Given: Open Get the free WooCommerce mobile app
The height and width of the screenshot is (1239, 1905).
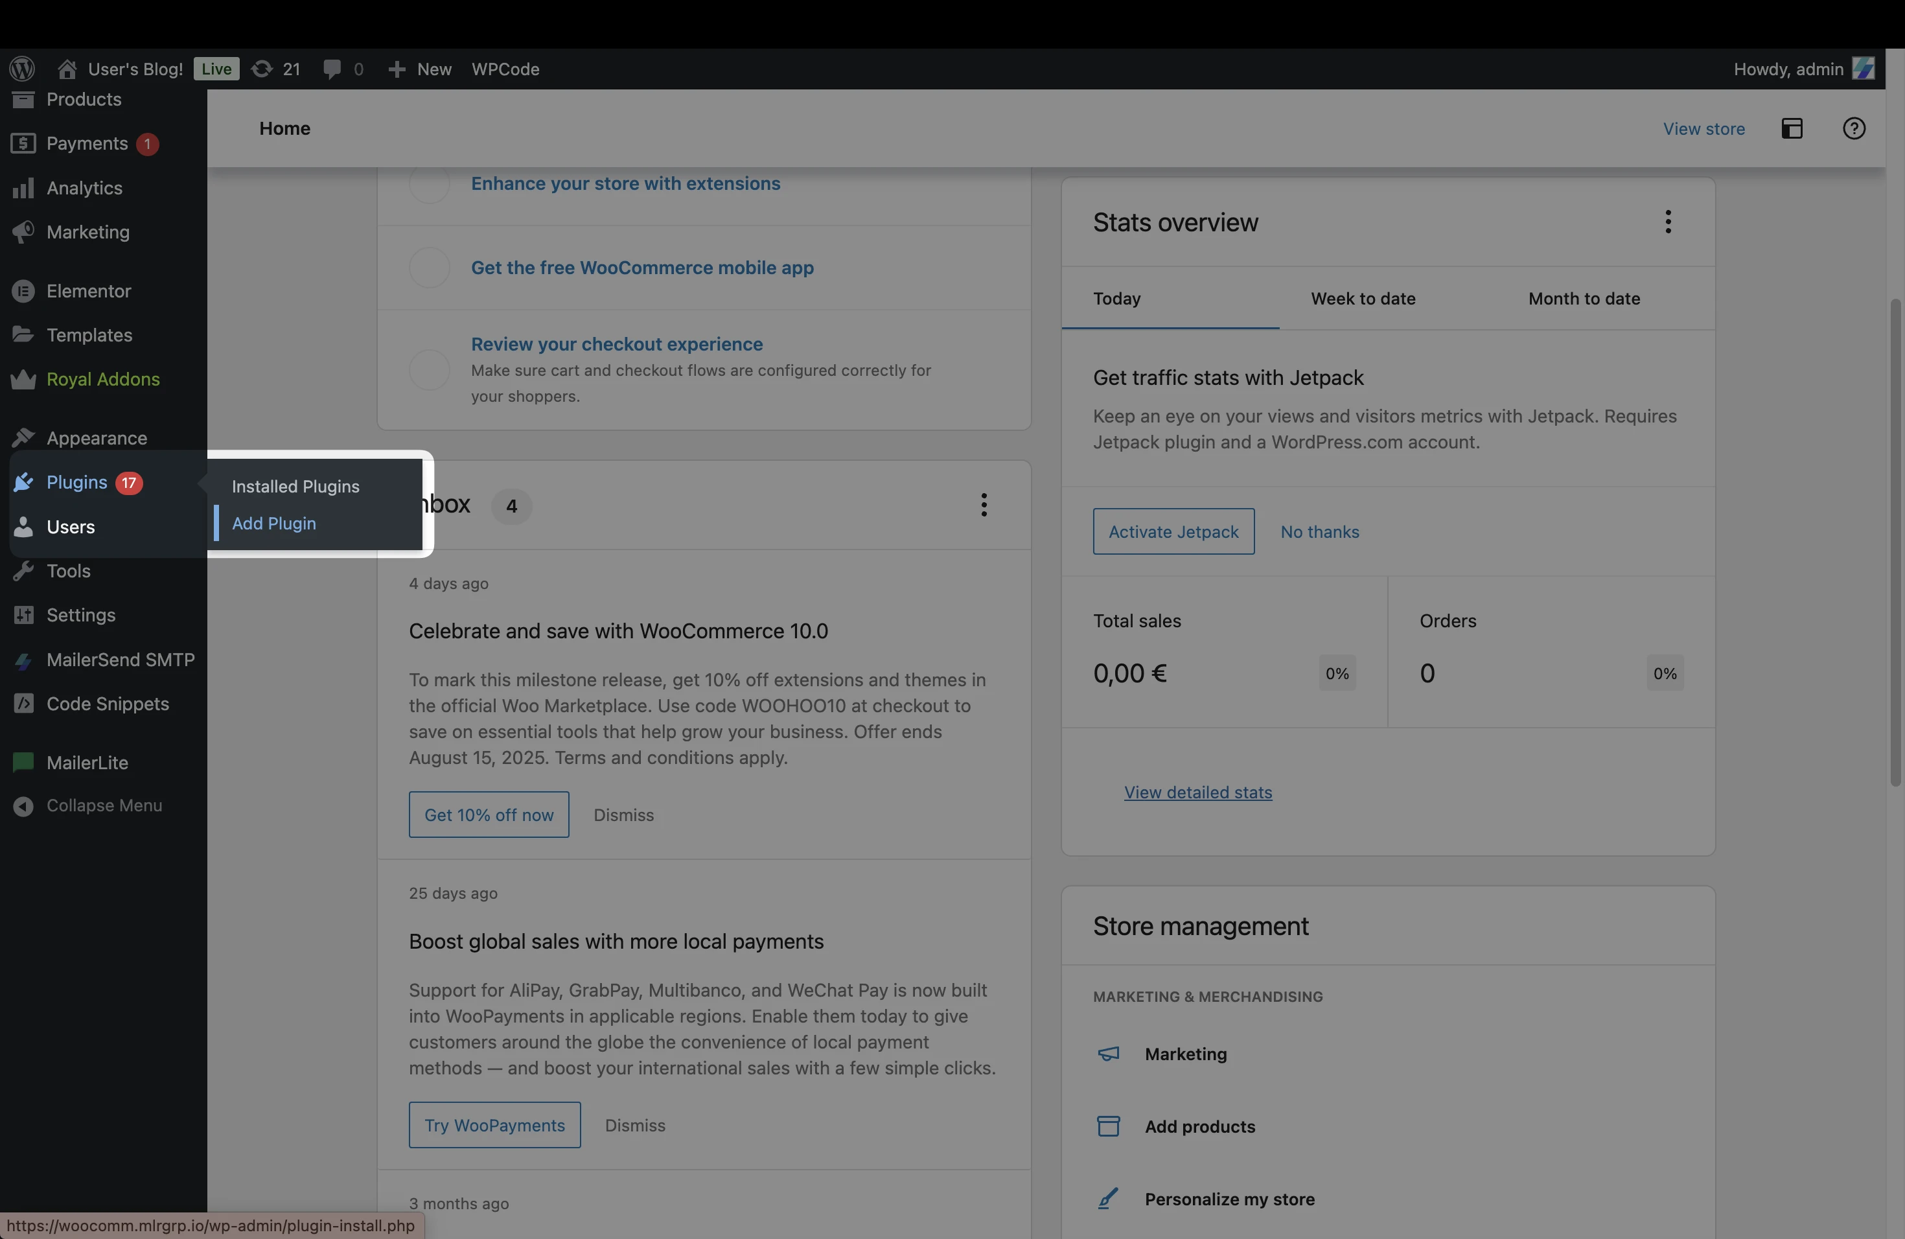Looking at the screenshot, I should [642, 268].
